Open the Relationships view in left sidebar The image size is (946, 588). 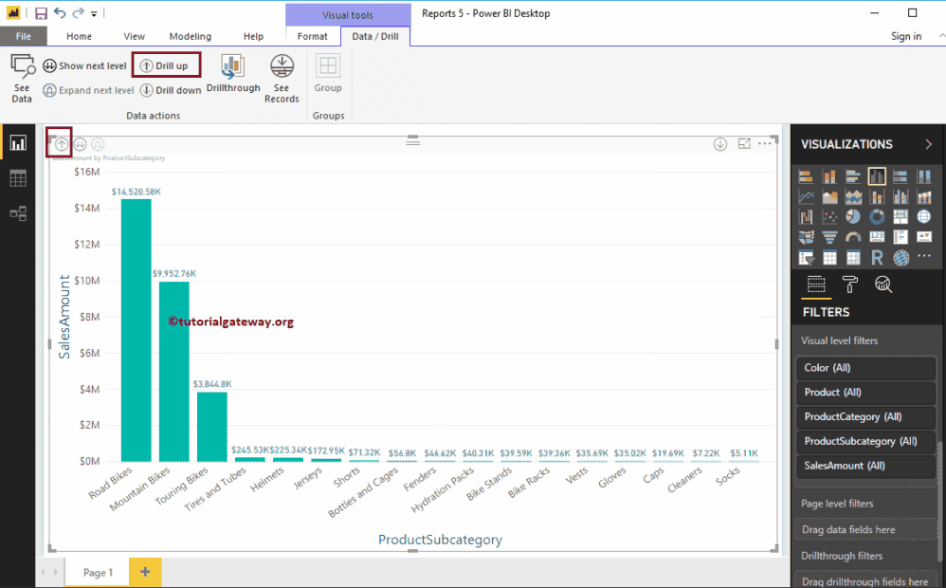click(18, 213)
